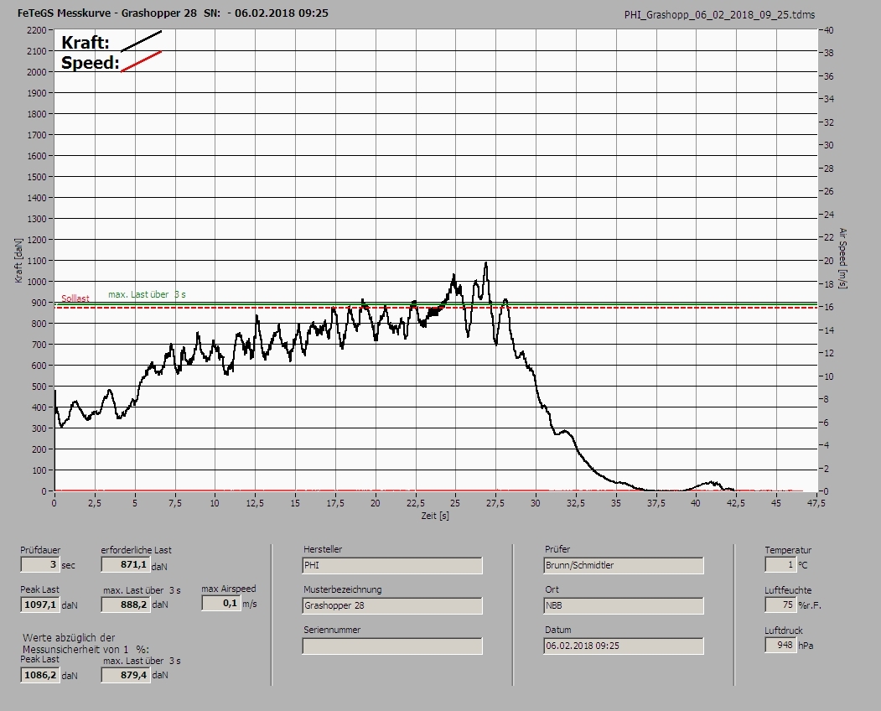Click the corrected max. Last value 879,4
Screen dimensions: 881x711
coord(125,674)
